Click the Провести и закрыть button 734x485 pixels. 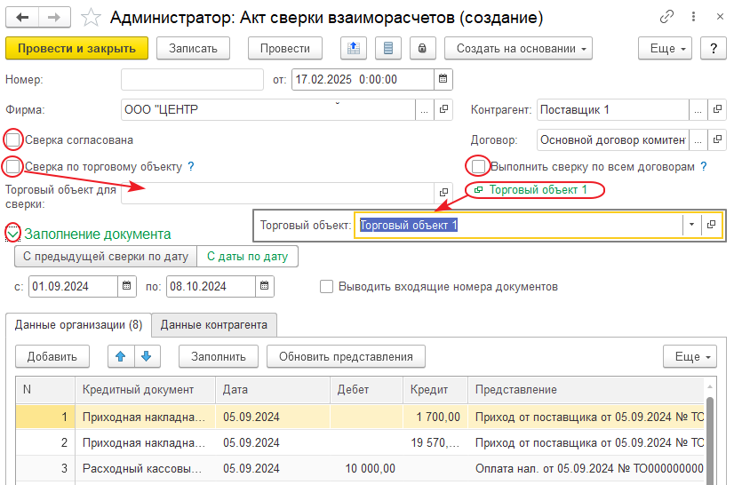76,49
